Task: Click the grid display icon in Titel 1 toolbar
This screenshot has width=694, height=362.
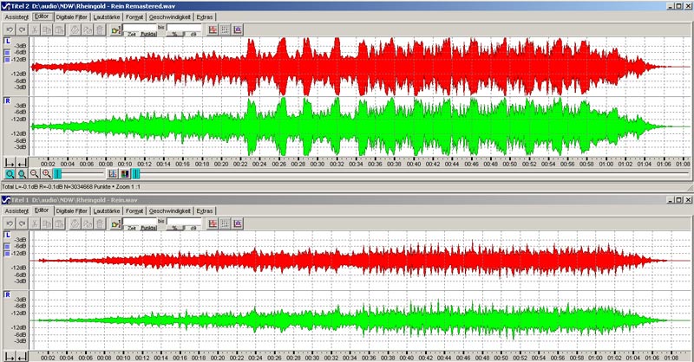Action: click(225, 223)
